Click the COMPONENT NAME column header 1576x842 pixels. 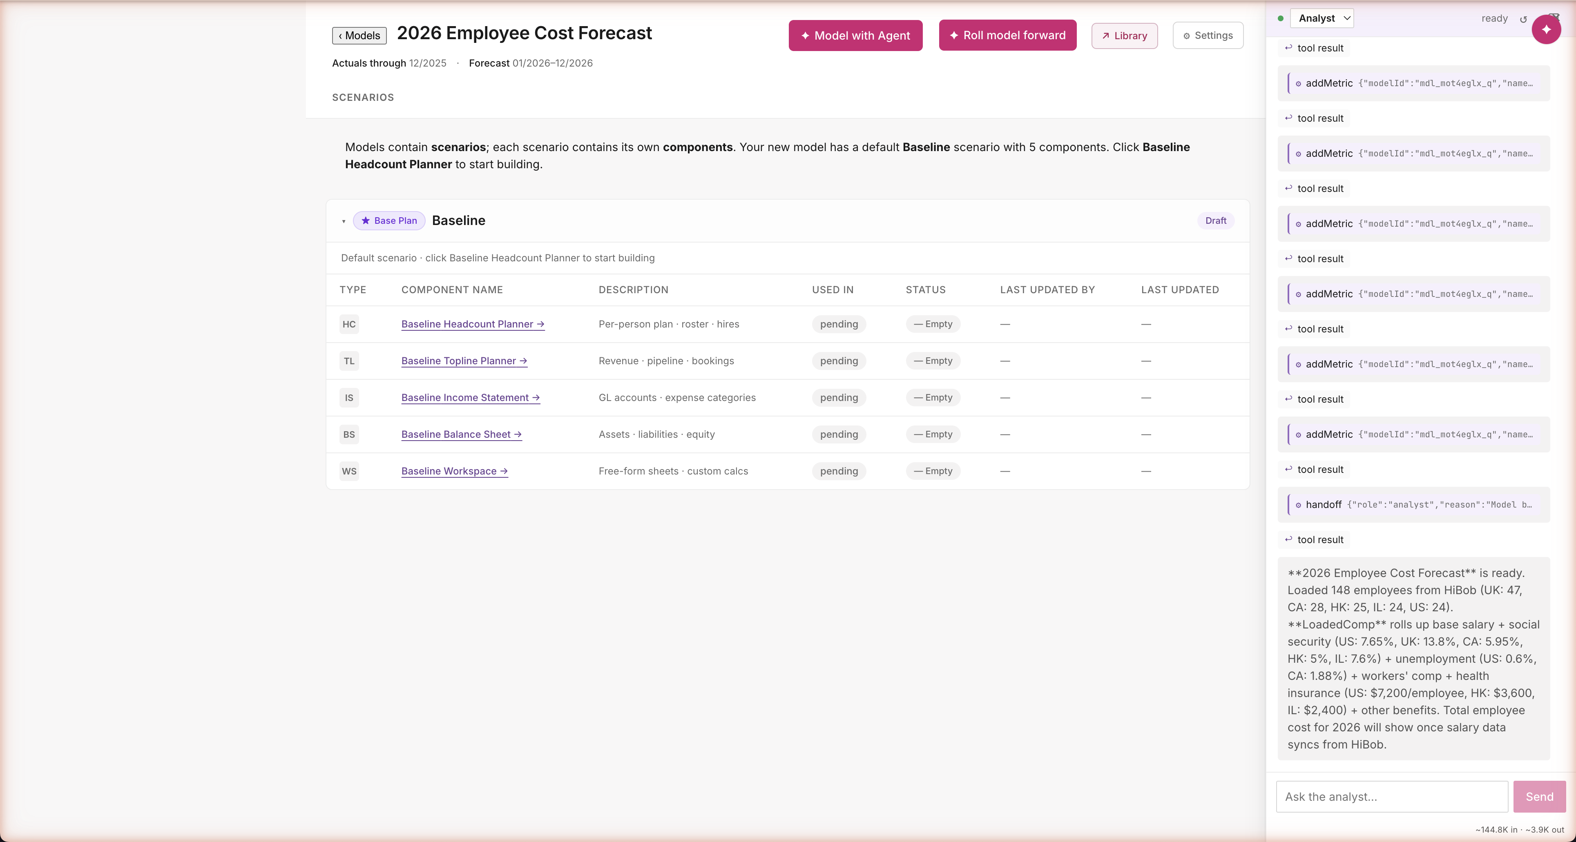(452, 290)
